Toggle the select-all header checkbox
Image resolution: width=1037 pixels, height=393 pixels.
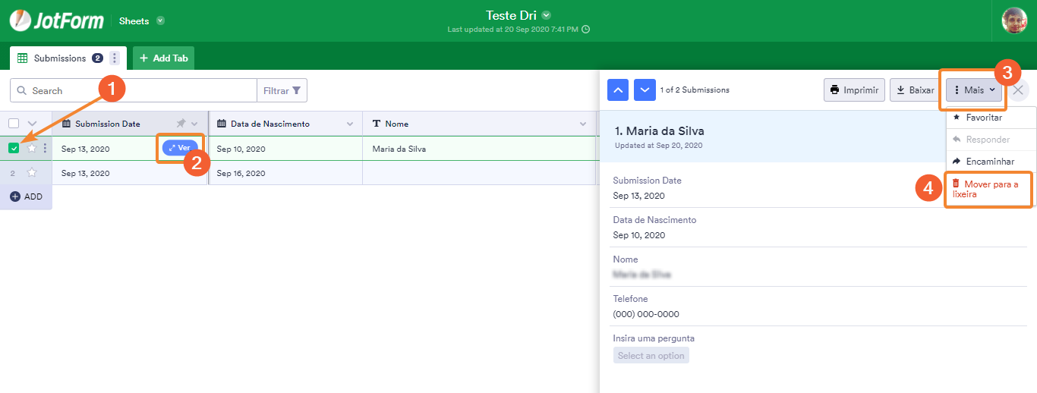pyautogui.click(x=14, y=124)
